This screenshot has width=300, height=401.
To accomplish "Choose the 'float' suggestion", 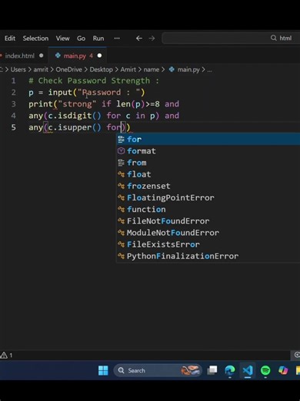I will pyautogui.click(x=208, y=174).
